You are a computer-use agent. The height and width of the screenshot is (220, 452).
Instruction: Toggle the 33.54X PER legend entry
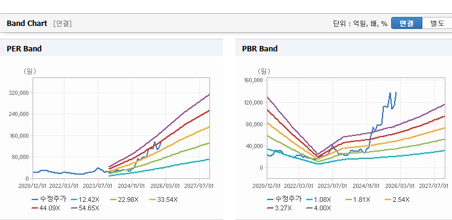click(x=164, y=199)
